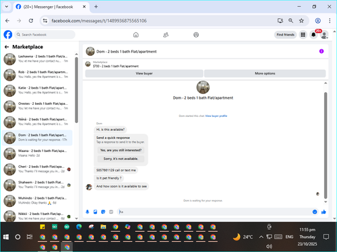This screenshot has width=337, height=252.
Task: Open the Facebook menu grid icon
Action: [x=303, y=35]
